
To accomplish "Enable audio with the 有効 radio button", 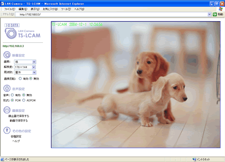I will pyautogui.click(x=13, y=95).
